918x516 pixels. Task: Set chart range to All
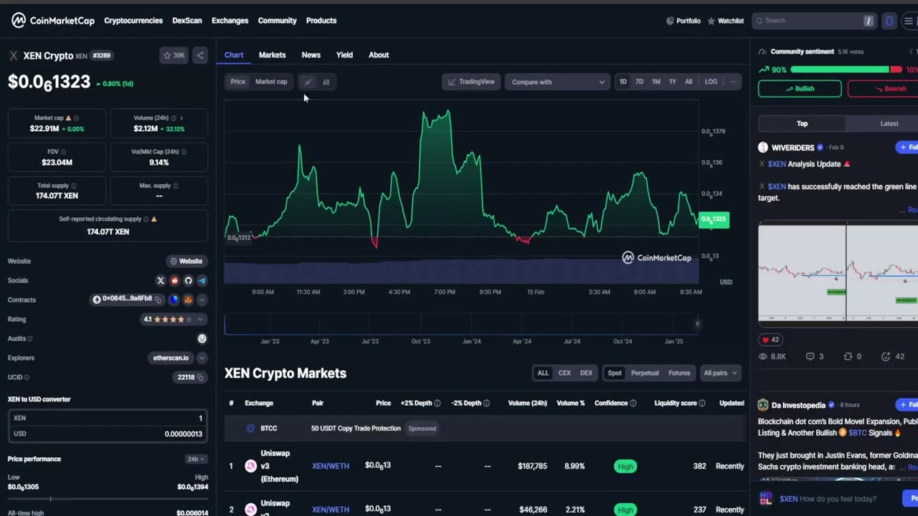point(688,82)
